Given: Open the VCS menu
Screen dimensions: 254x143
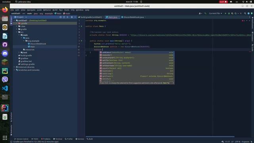Looking at the screenshot, I should tap(73, 10).
